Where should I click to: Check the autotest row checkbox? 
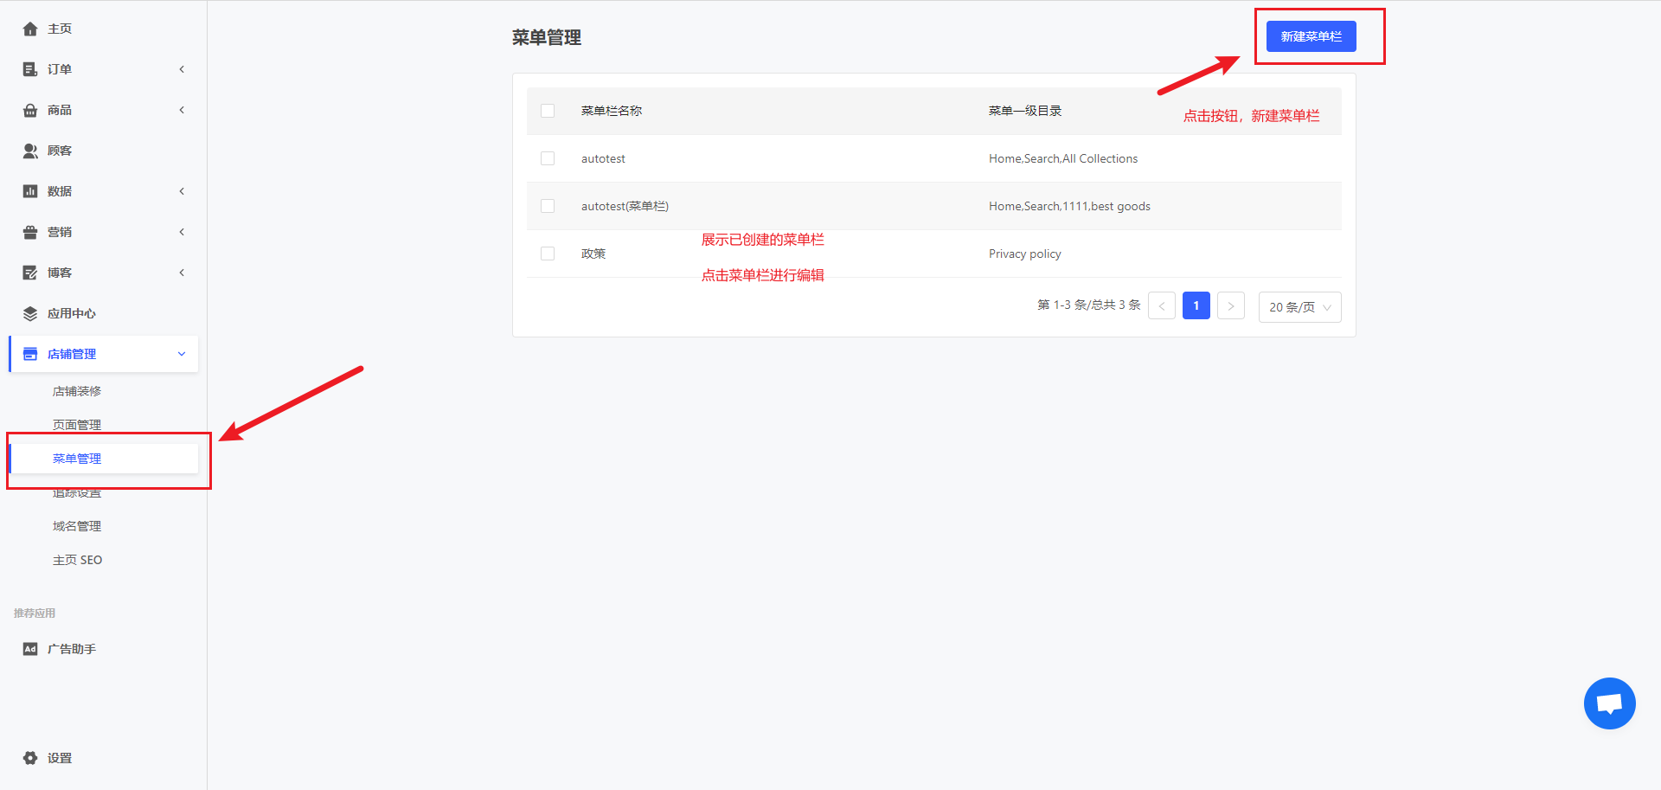548,158
